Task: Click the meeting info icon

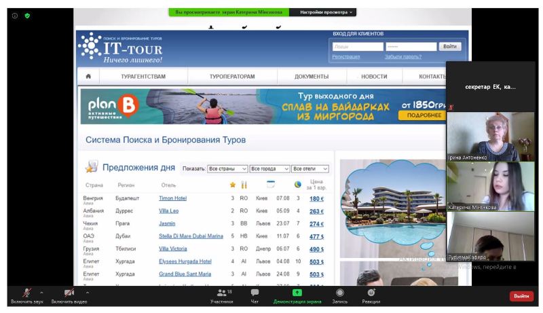Action: [x=15, y=16]
